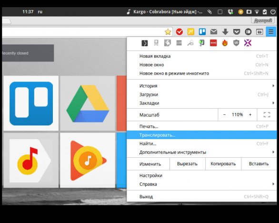Open Настройки from the menu
This screenshot has height=223, width=279.
(202, 175)
